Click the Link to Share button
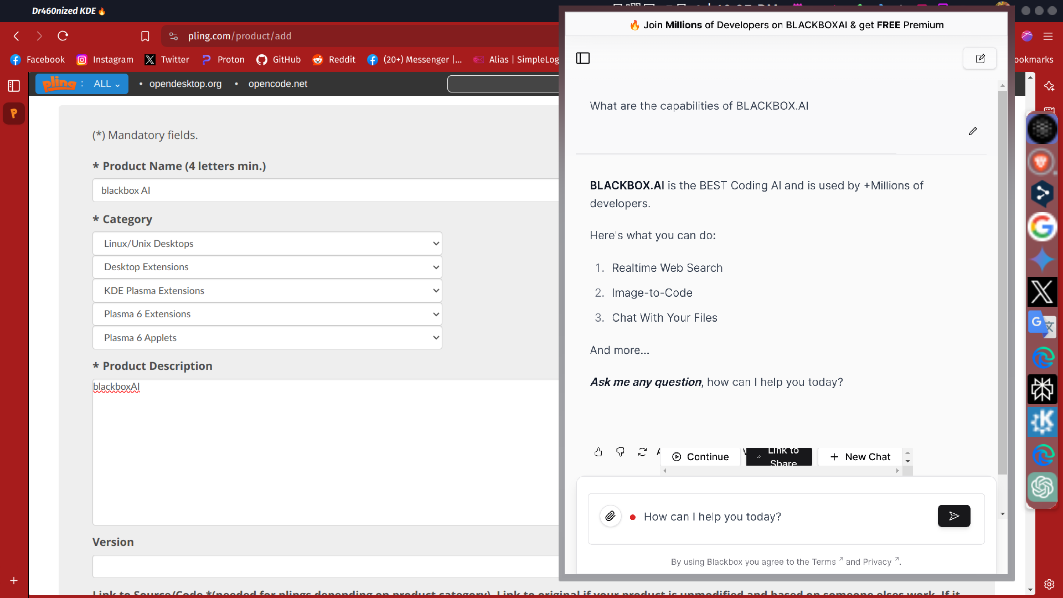This screenshot has width=1063, height=598. pos(779,457)
